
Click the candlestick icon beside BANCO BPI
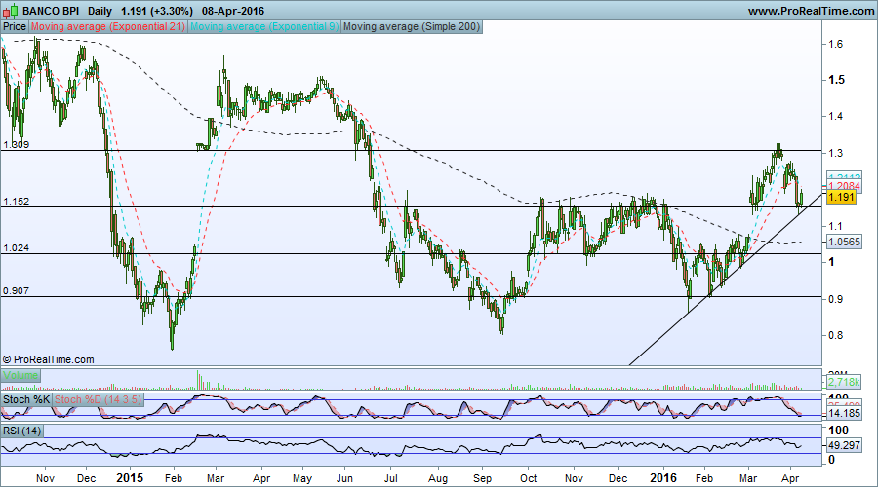(x=11, y=11)
